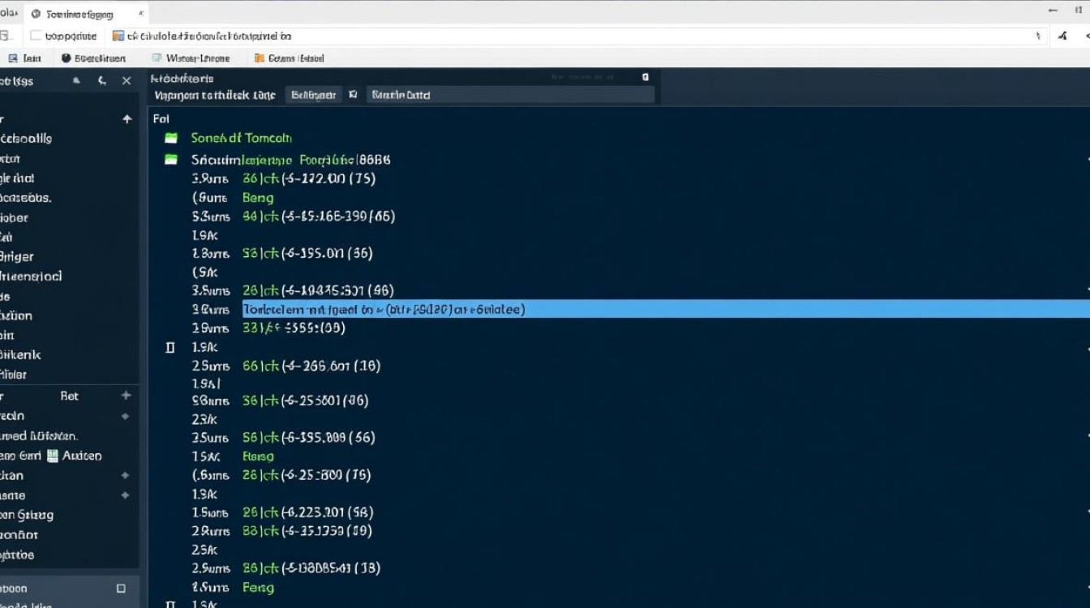The width and height of the screenshot is (1090, 608).
Task: Toggle the checkbox beside oboon at sidebar bottom
Action: (121, 589)
